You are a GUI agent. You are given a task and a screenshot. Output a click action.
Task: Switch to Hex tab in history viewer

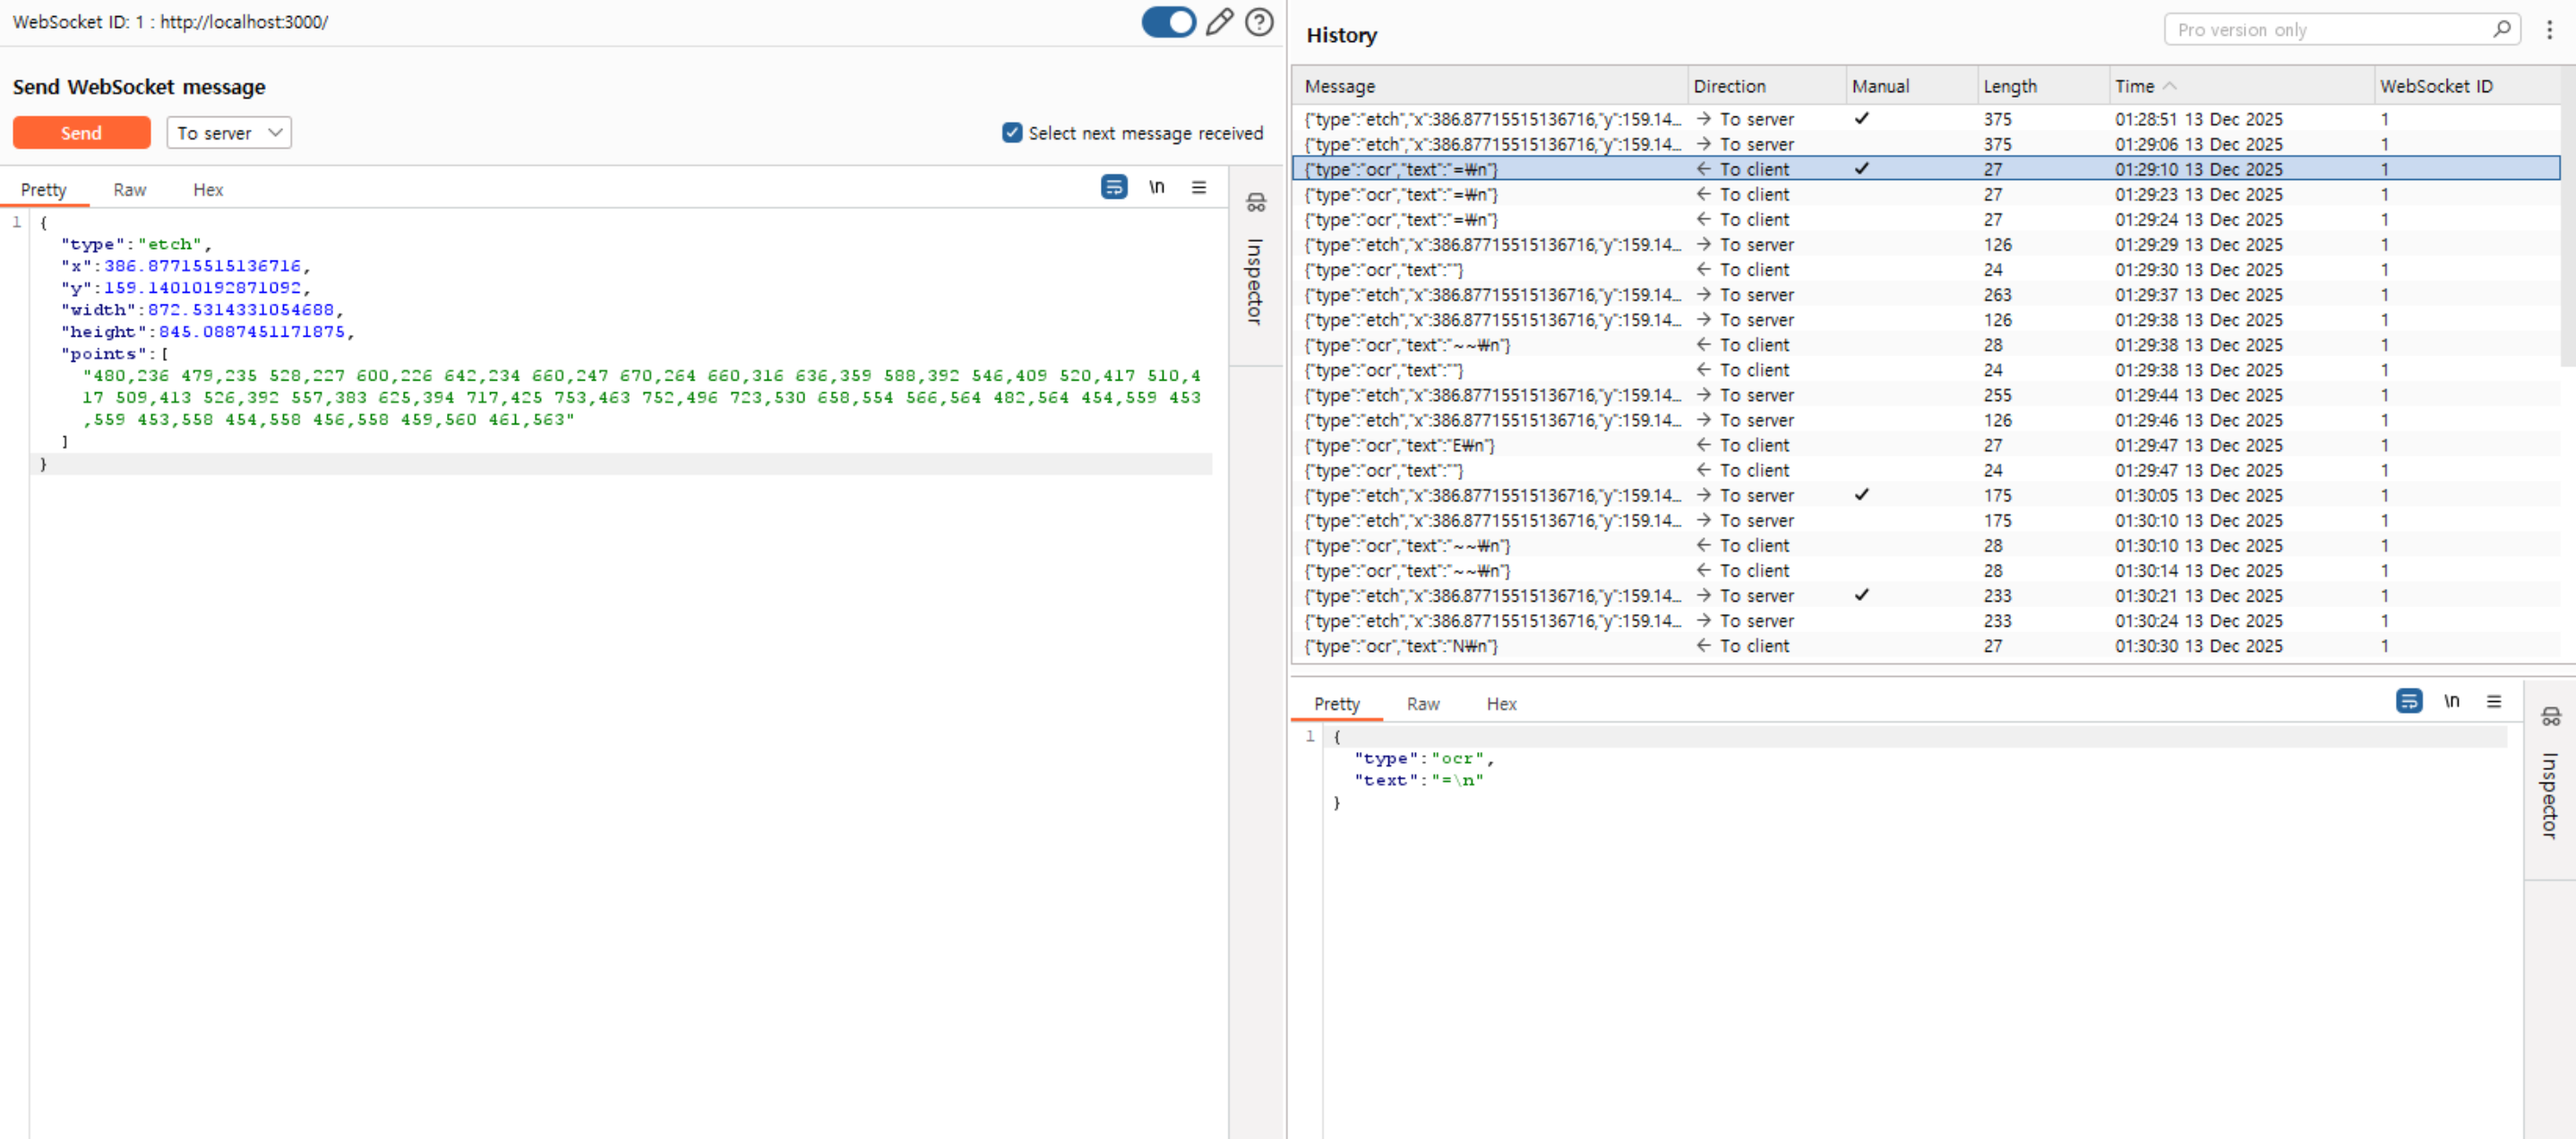point(1500,704)
